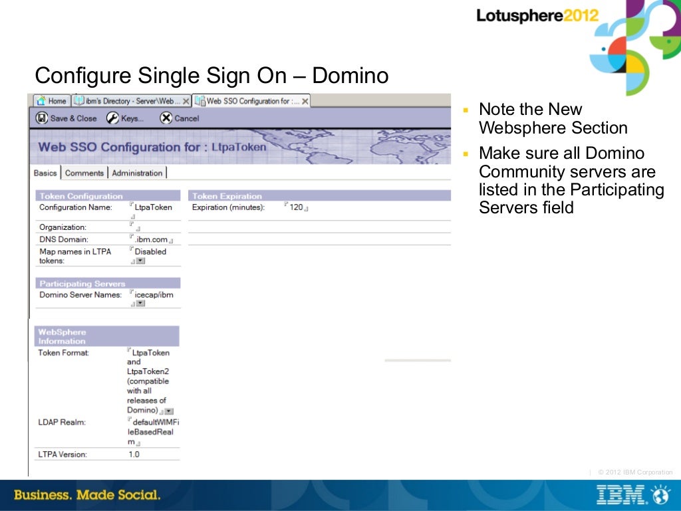Viewport: 681px width, 511px height.
Task: Click the Cancel button label
Action: click(x=187, y=118)
